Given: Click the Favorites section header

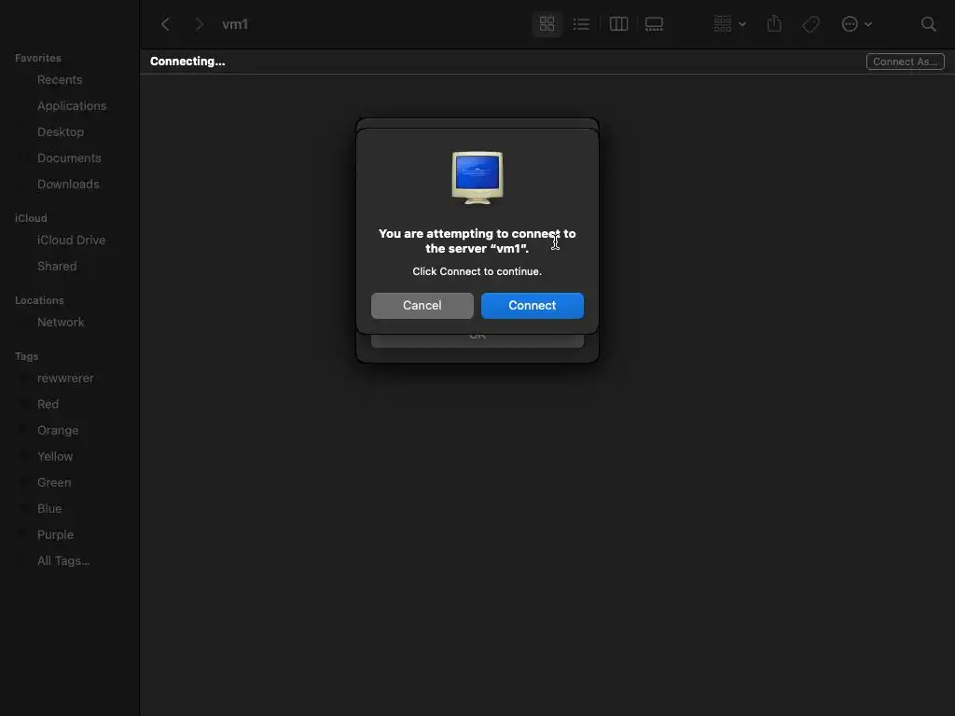Looking at the screenshot, I should coord(37,58).
